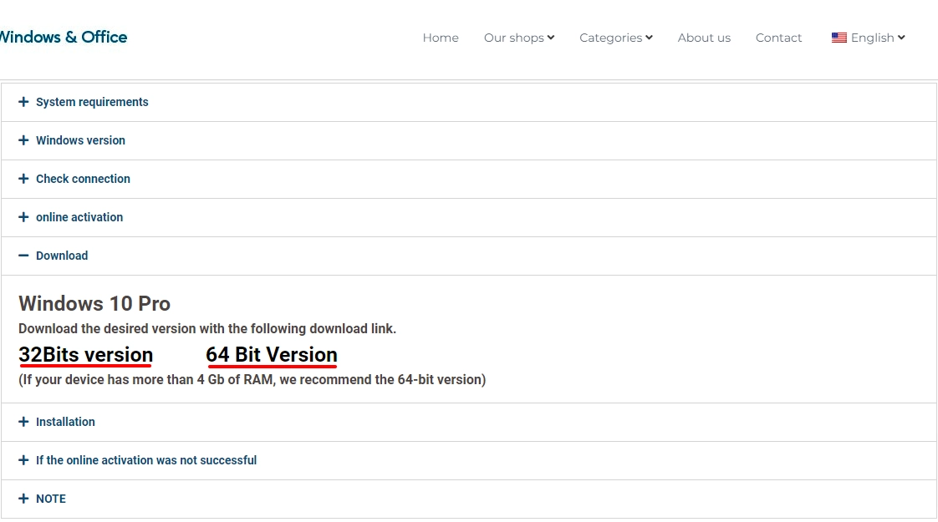Open the About us page
This screenshot has width=938, height=522.
[704, 38]
